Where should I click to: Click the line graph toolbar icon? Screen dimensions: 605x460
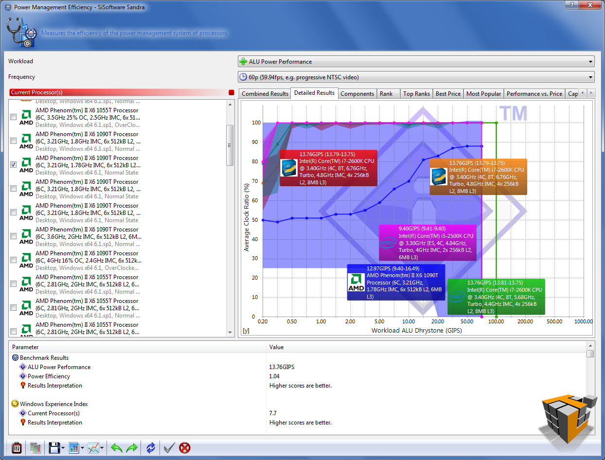(93, 448)
